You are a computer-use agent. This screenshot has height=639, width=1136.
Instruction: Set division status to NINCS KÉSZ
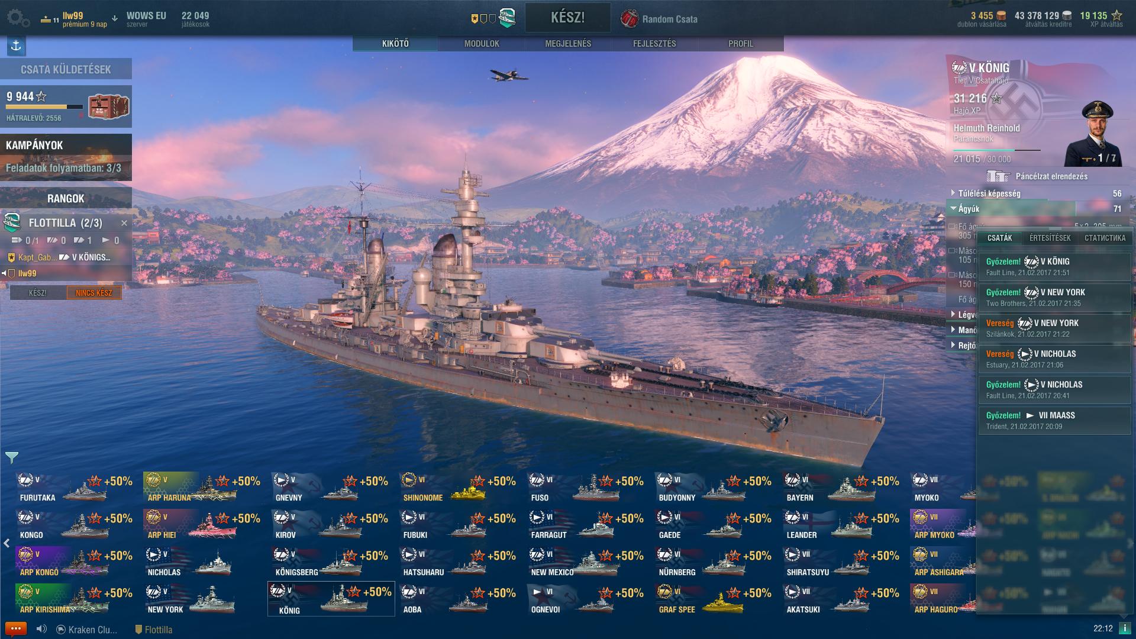pyautogui.click(x=93, y=293)
